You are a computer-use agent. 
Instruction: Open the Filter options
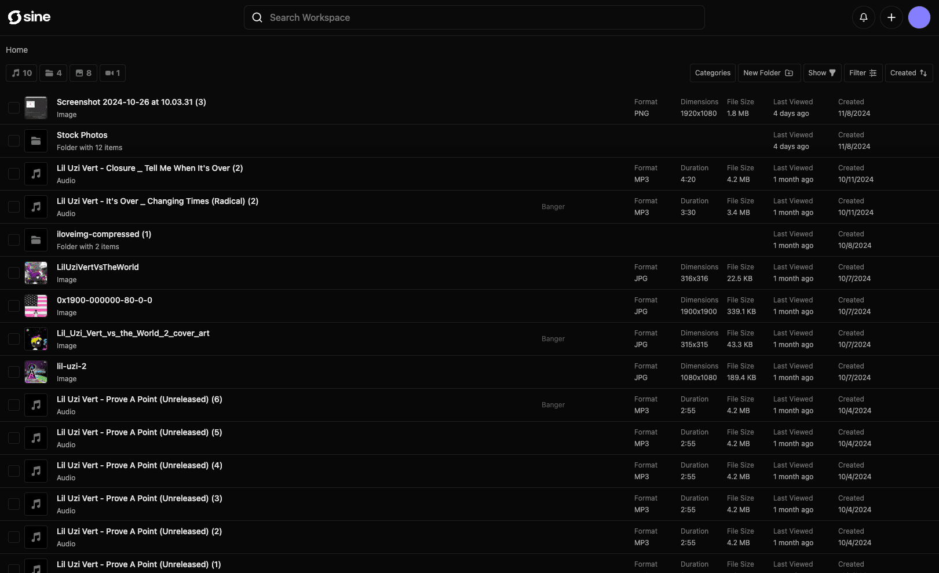863,73
